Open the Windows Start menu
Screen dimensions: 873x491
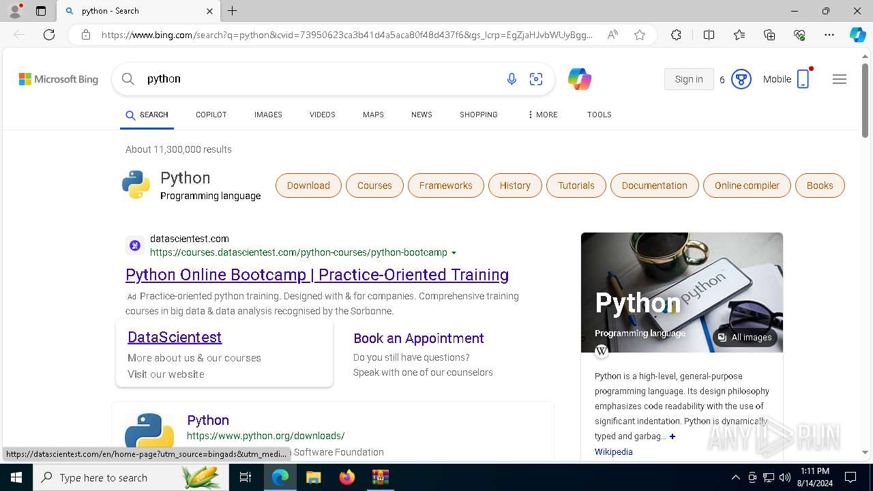(x=16, y=477)
